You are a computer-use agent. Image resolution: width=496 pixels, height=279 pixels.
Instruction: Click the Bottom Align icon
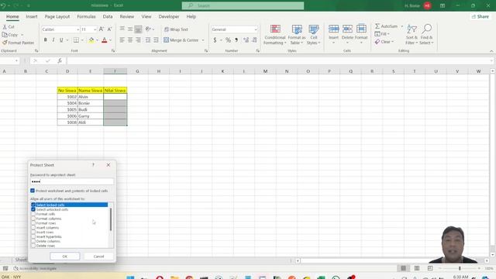(x=138, y=29)
